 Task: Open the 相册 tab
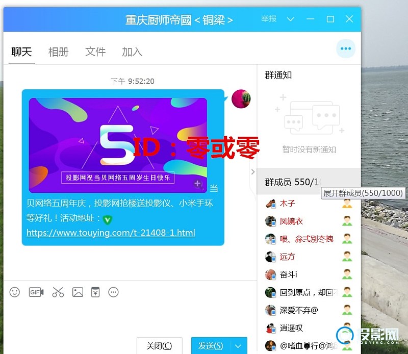pos(59,52)
